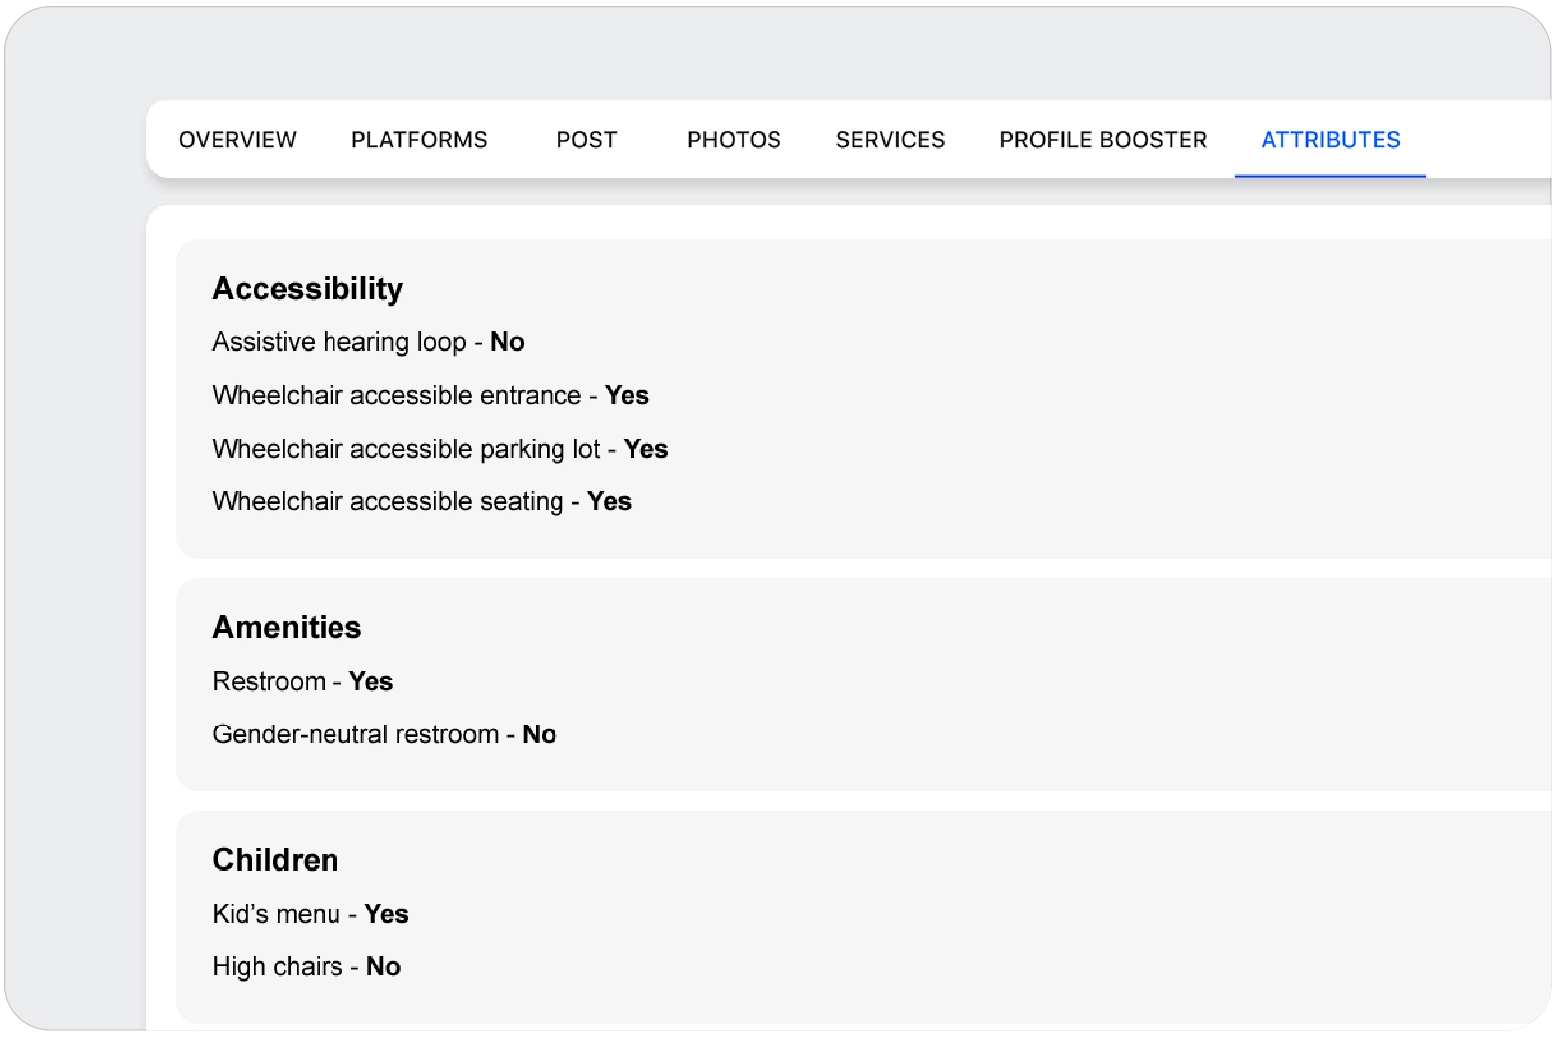Click the Children section heading
Viewport: 1555px width, 1037px height.
276,860
